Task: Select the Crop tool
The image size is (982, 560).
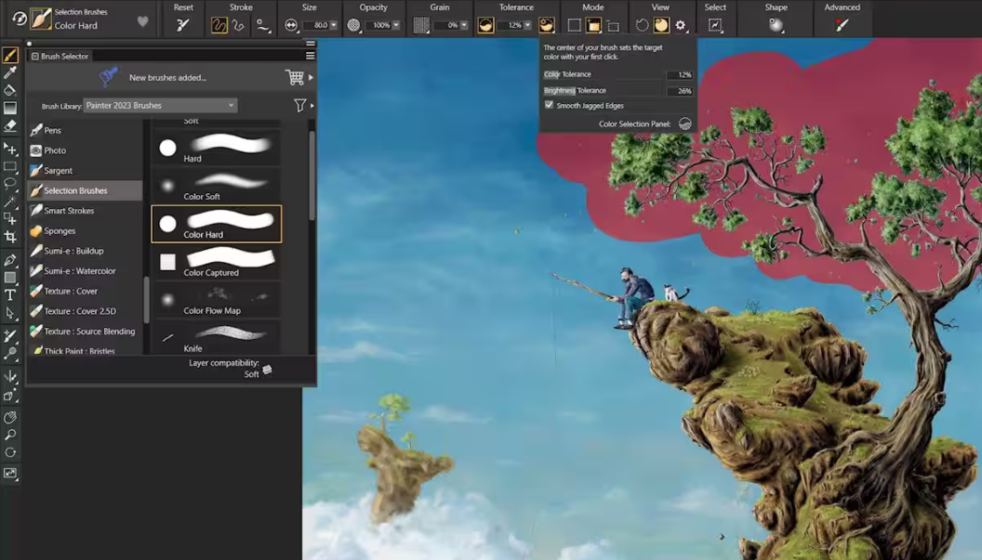Action: coord(10,237)
